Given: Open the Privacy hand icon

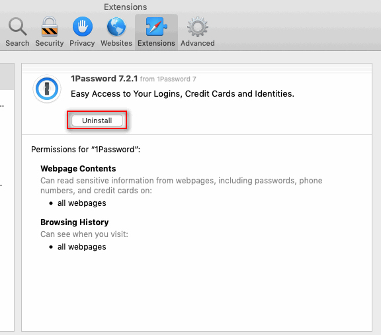Looking at the screenshot, I should (x=83, y=26).
